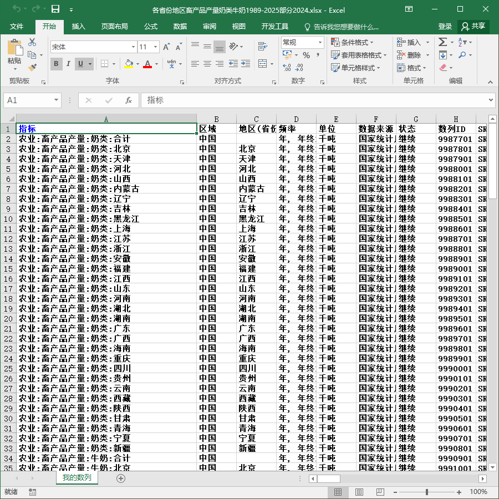The height and width of the screenshot is (499, 499).
Task: Click the AutoSum sigma icon
Action: 442,42
